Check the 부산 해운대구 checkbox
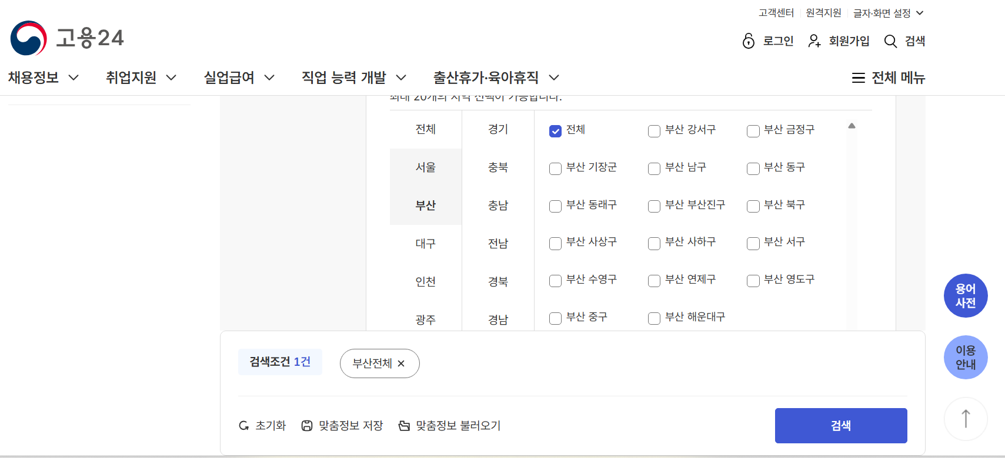 pyautogui.click(x=654, y=318)
